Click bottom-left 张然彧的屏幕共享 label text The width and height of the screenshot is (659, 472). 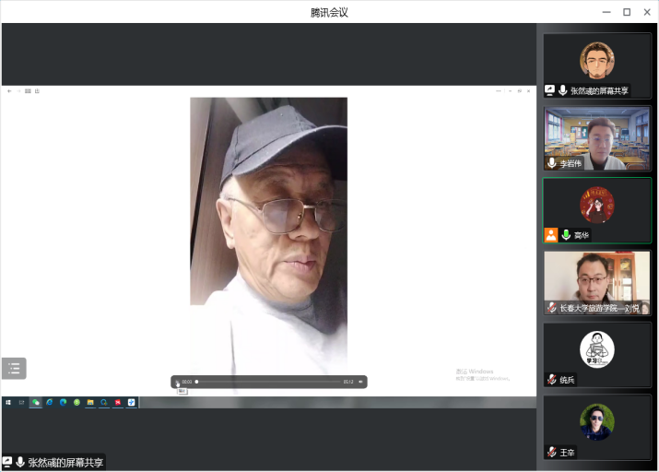[x=65, y=463]
